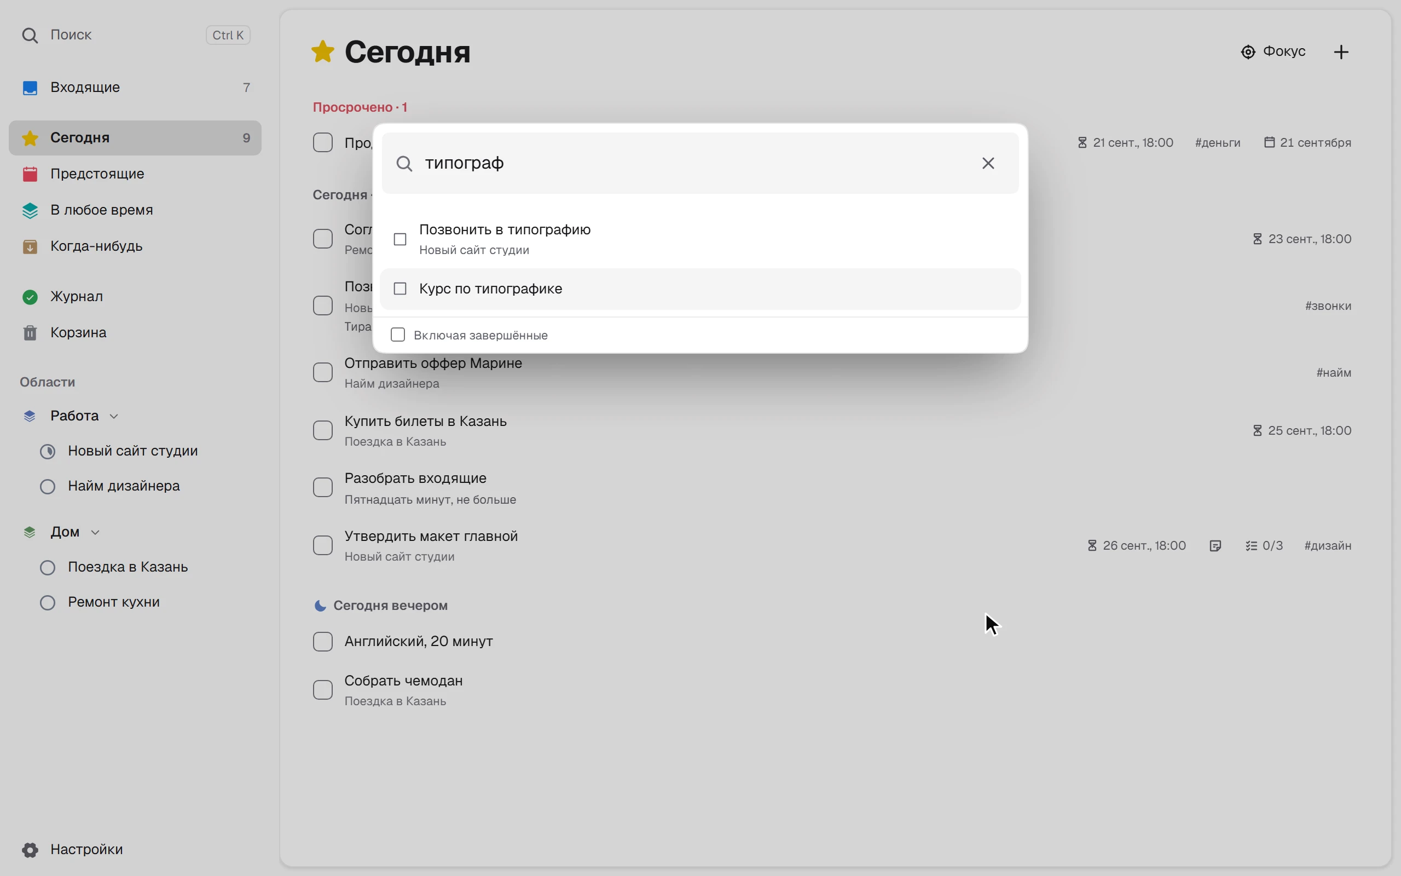This screenshot has width=1401, height=876.
Task: Open the Предстоящие list
Action: coord(135,174)
